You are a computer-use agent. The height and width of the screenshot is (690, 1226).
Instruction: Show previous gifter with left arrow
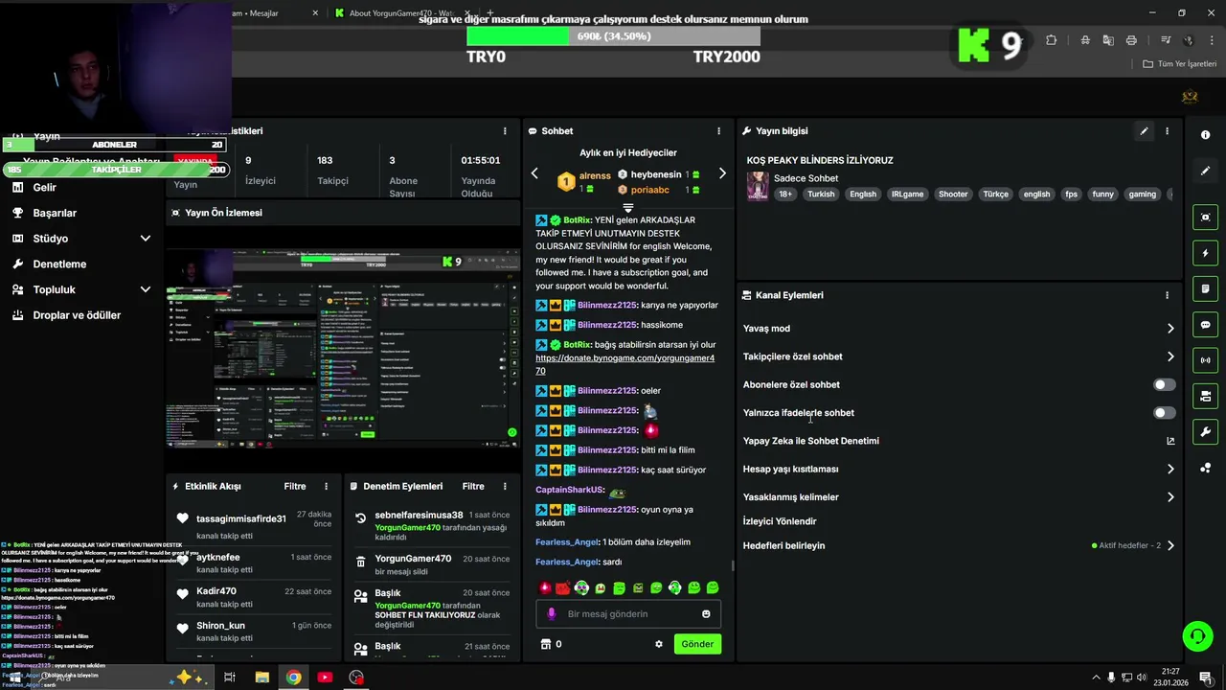pos(534,173)
